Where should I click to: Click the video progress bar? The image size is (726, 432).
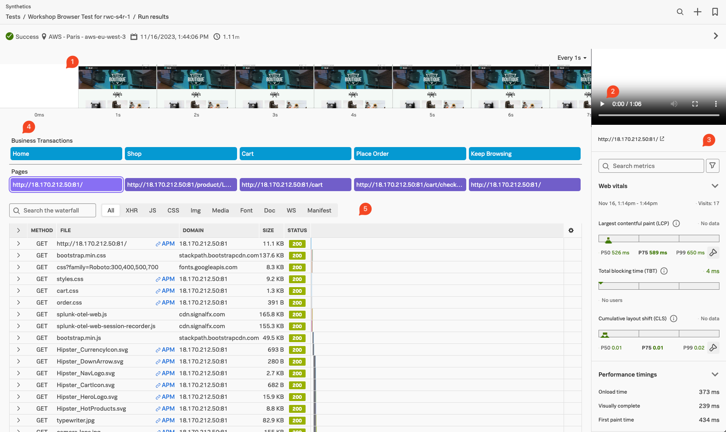(x=658, y=115)
